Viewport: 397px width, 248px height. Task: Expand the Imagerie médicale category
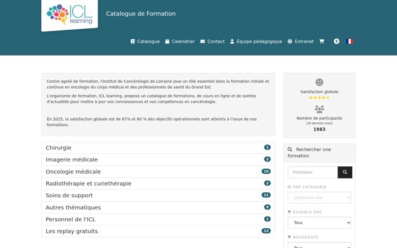coord(158,160)
